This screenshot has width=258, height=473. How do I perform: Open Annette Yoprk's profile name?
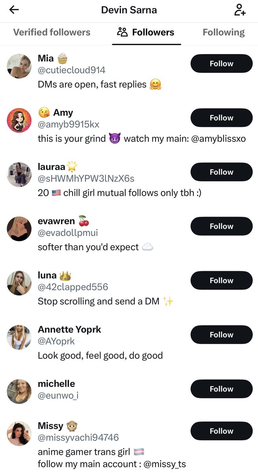[69, 330]
